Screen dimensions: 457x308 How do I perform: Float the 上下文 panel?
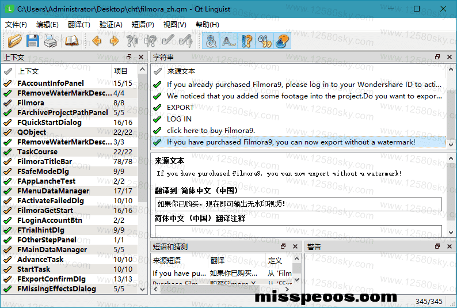[x=129, y=57]
